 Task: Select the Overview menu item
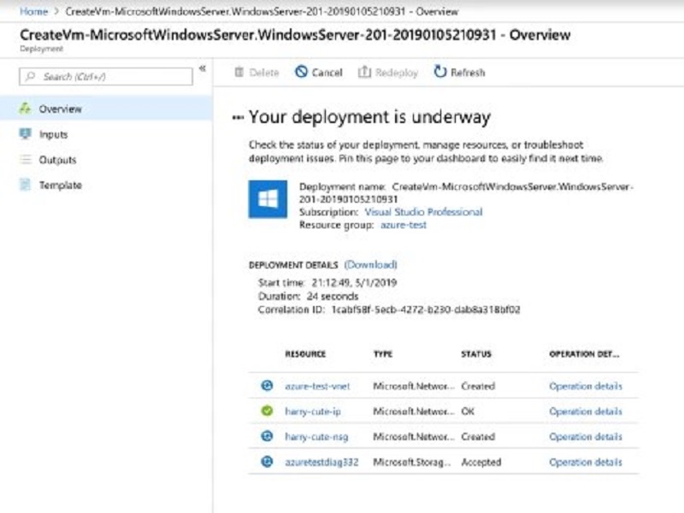[106, 109]
